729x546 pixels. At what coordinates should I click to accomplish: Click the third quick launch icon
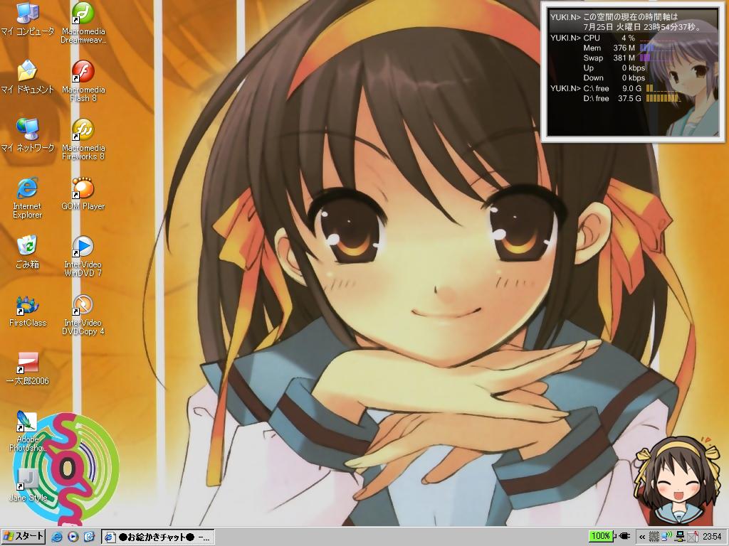(x=89, y=537)
